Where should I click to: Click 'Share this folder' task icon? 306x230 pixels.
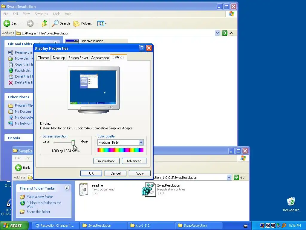[22, 212]
